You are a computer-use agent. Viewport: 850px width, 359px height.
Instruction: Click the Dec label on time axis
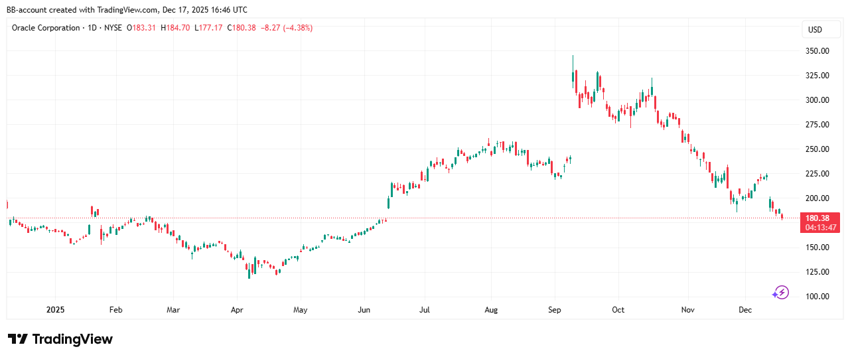[744, 309]
